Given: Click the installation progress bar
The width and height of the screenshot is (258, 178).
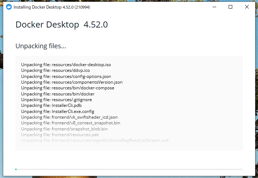Looking at the screenshot, I should click(129, 169).
